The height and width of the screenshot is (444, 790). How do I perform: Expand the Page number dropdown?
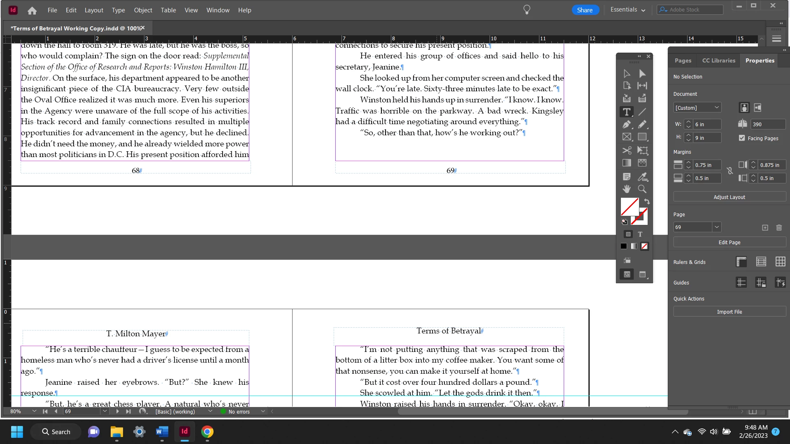[717, 227]
